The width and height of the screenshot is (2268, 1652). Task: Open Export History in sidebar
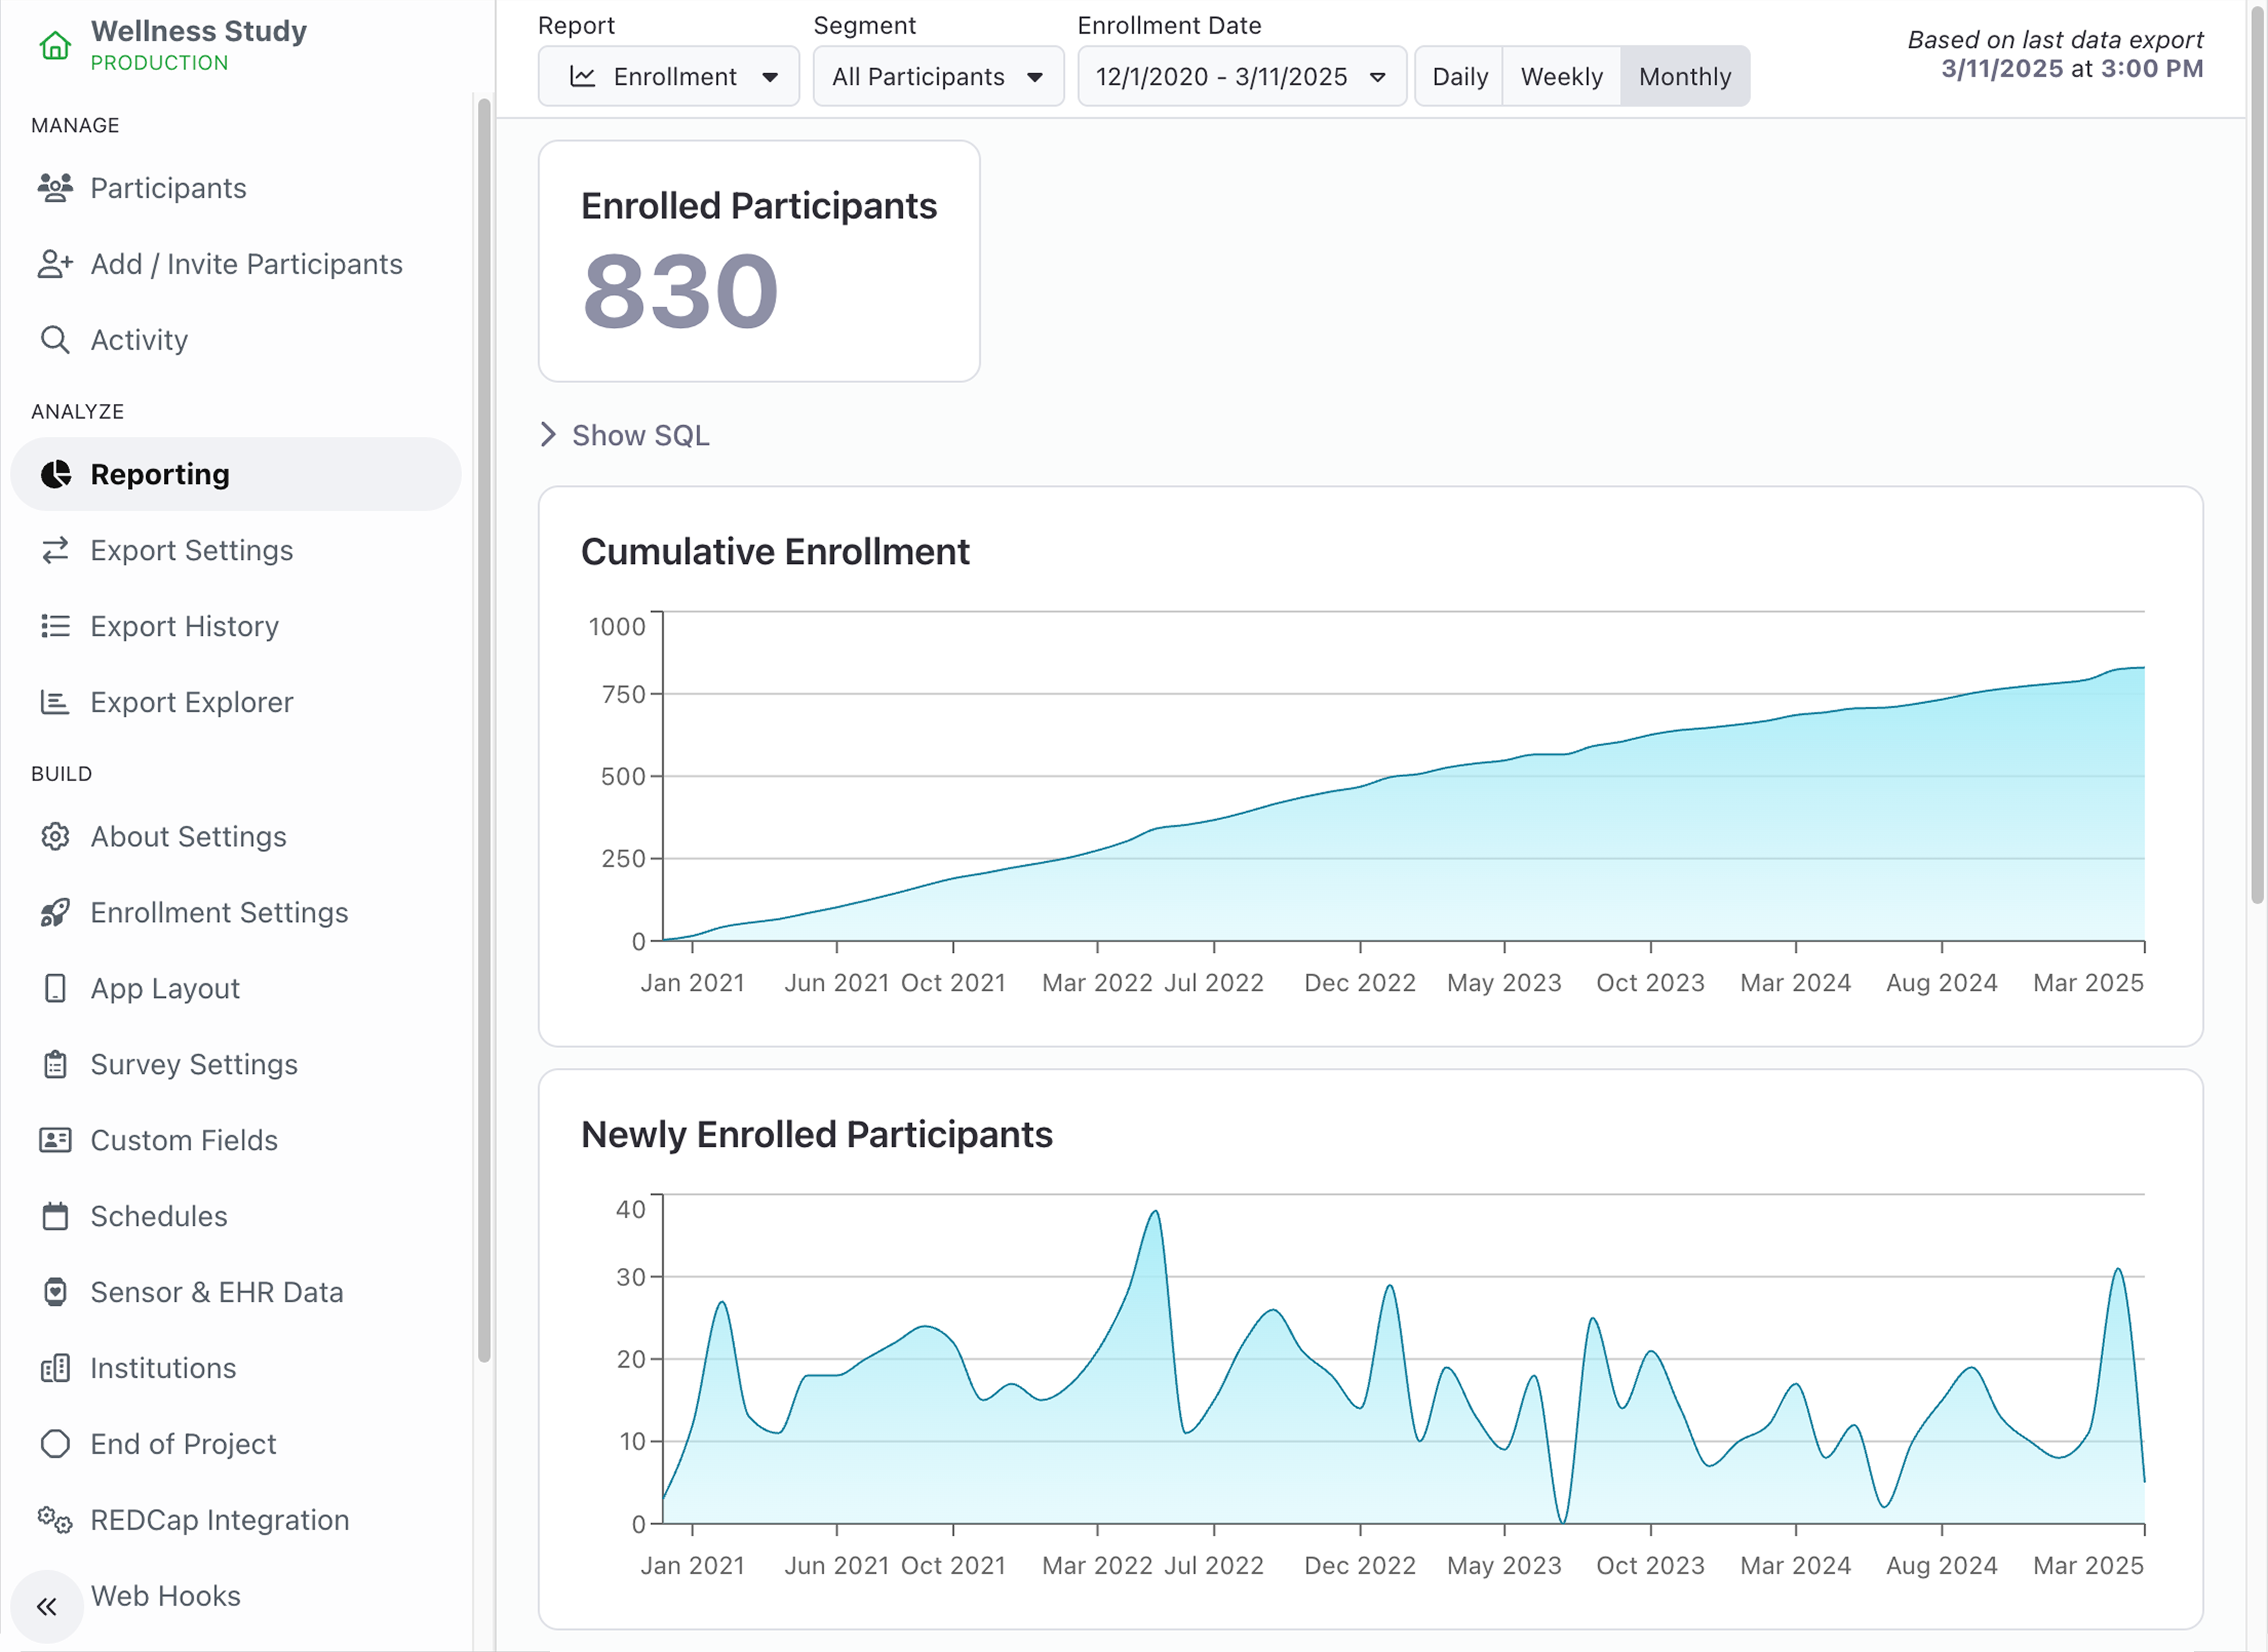(x=184, y=626)
